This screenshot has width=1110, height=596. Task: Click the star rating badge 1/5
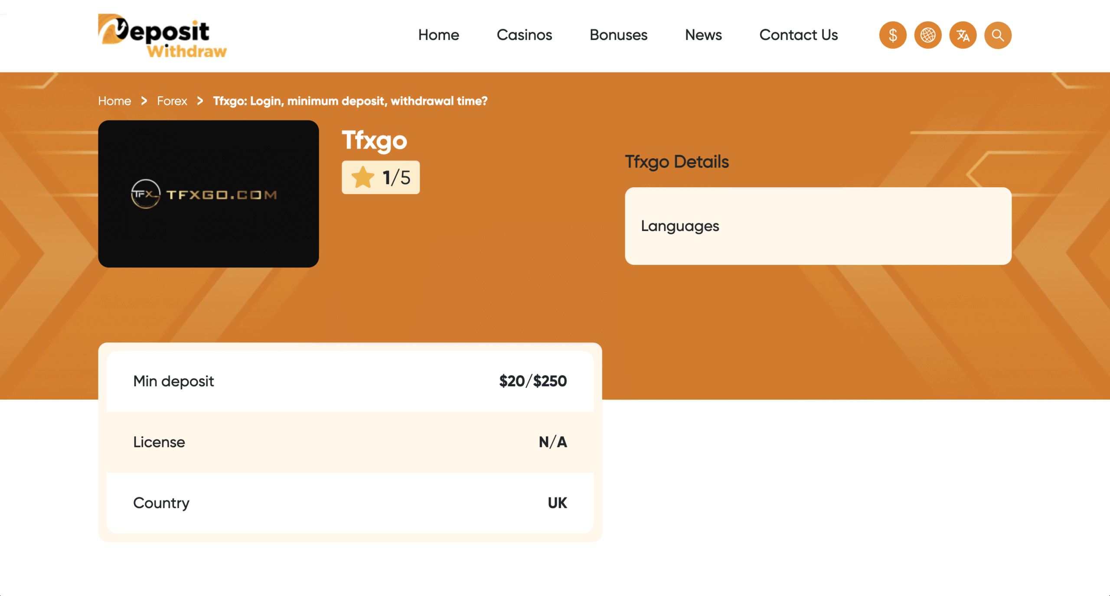380,177
